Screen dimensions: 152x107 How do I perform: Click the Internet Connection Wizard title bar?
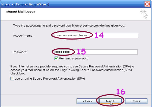72,4
